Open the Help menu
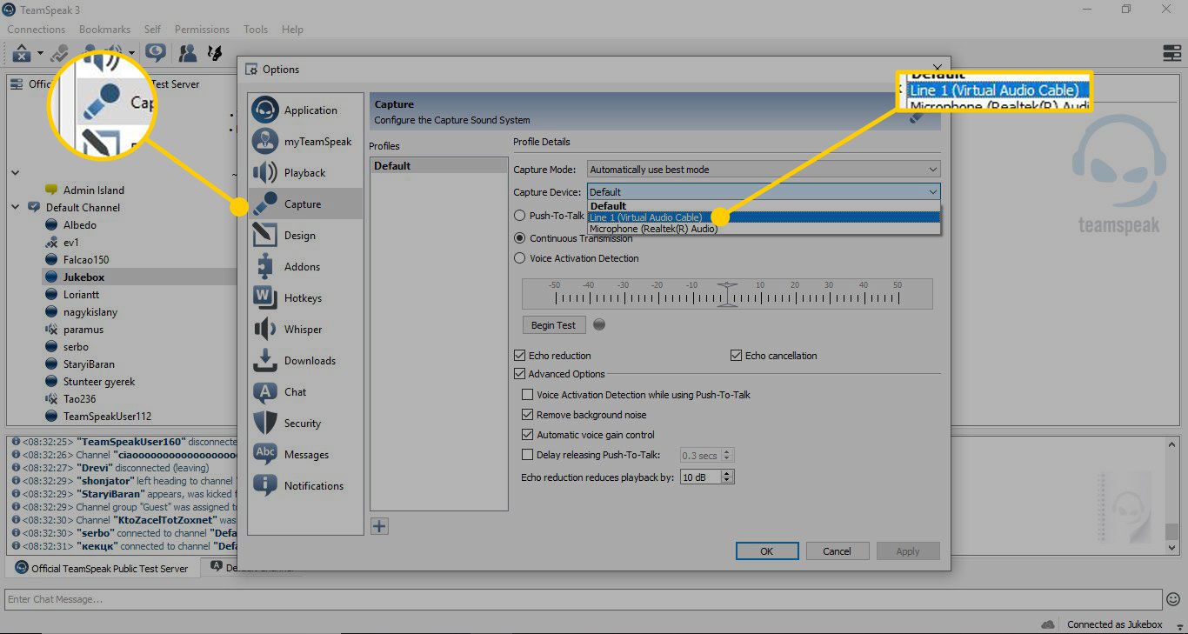Image resolution: width=1188 pixels, height=634 pixels. (x=292, y=29)
